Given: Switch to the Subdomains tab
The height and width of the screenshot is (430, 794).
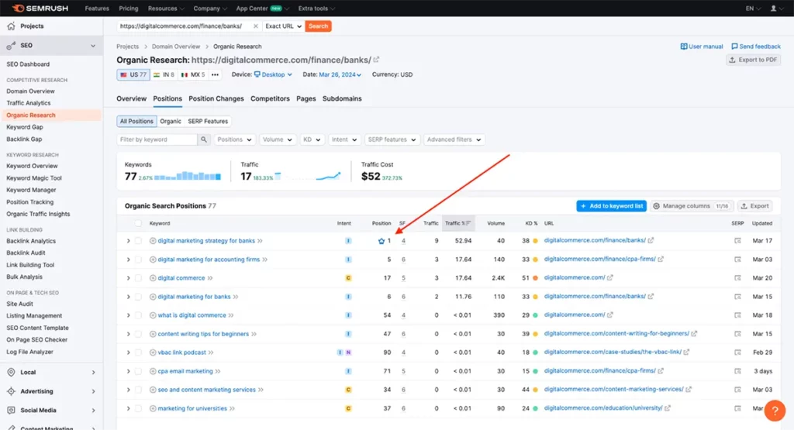Looking at the screenshot, I should point(342,98).
